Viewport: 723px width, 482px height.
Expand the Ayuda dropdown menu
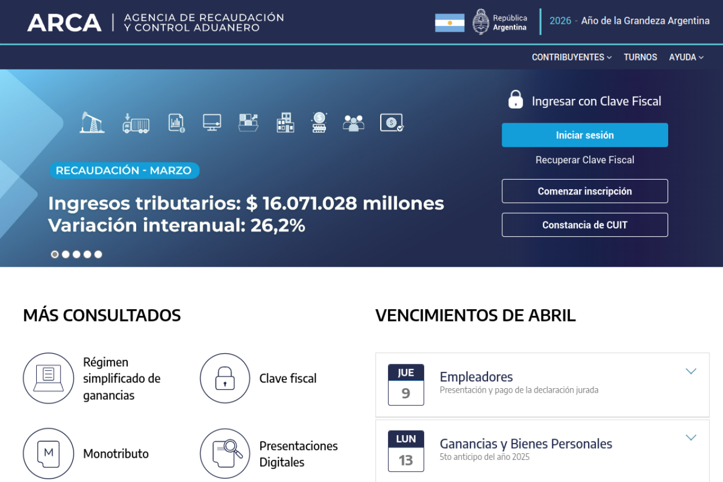(x=686, y=57)
